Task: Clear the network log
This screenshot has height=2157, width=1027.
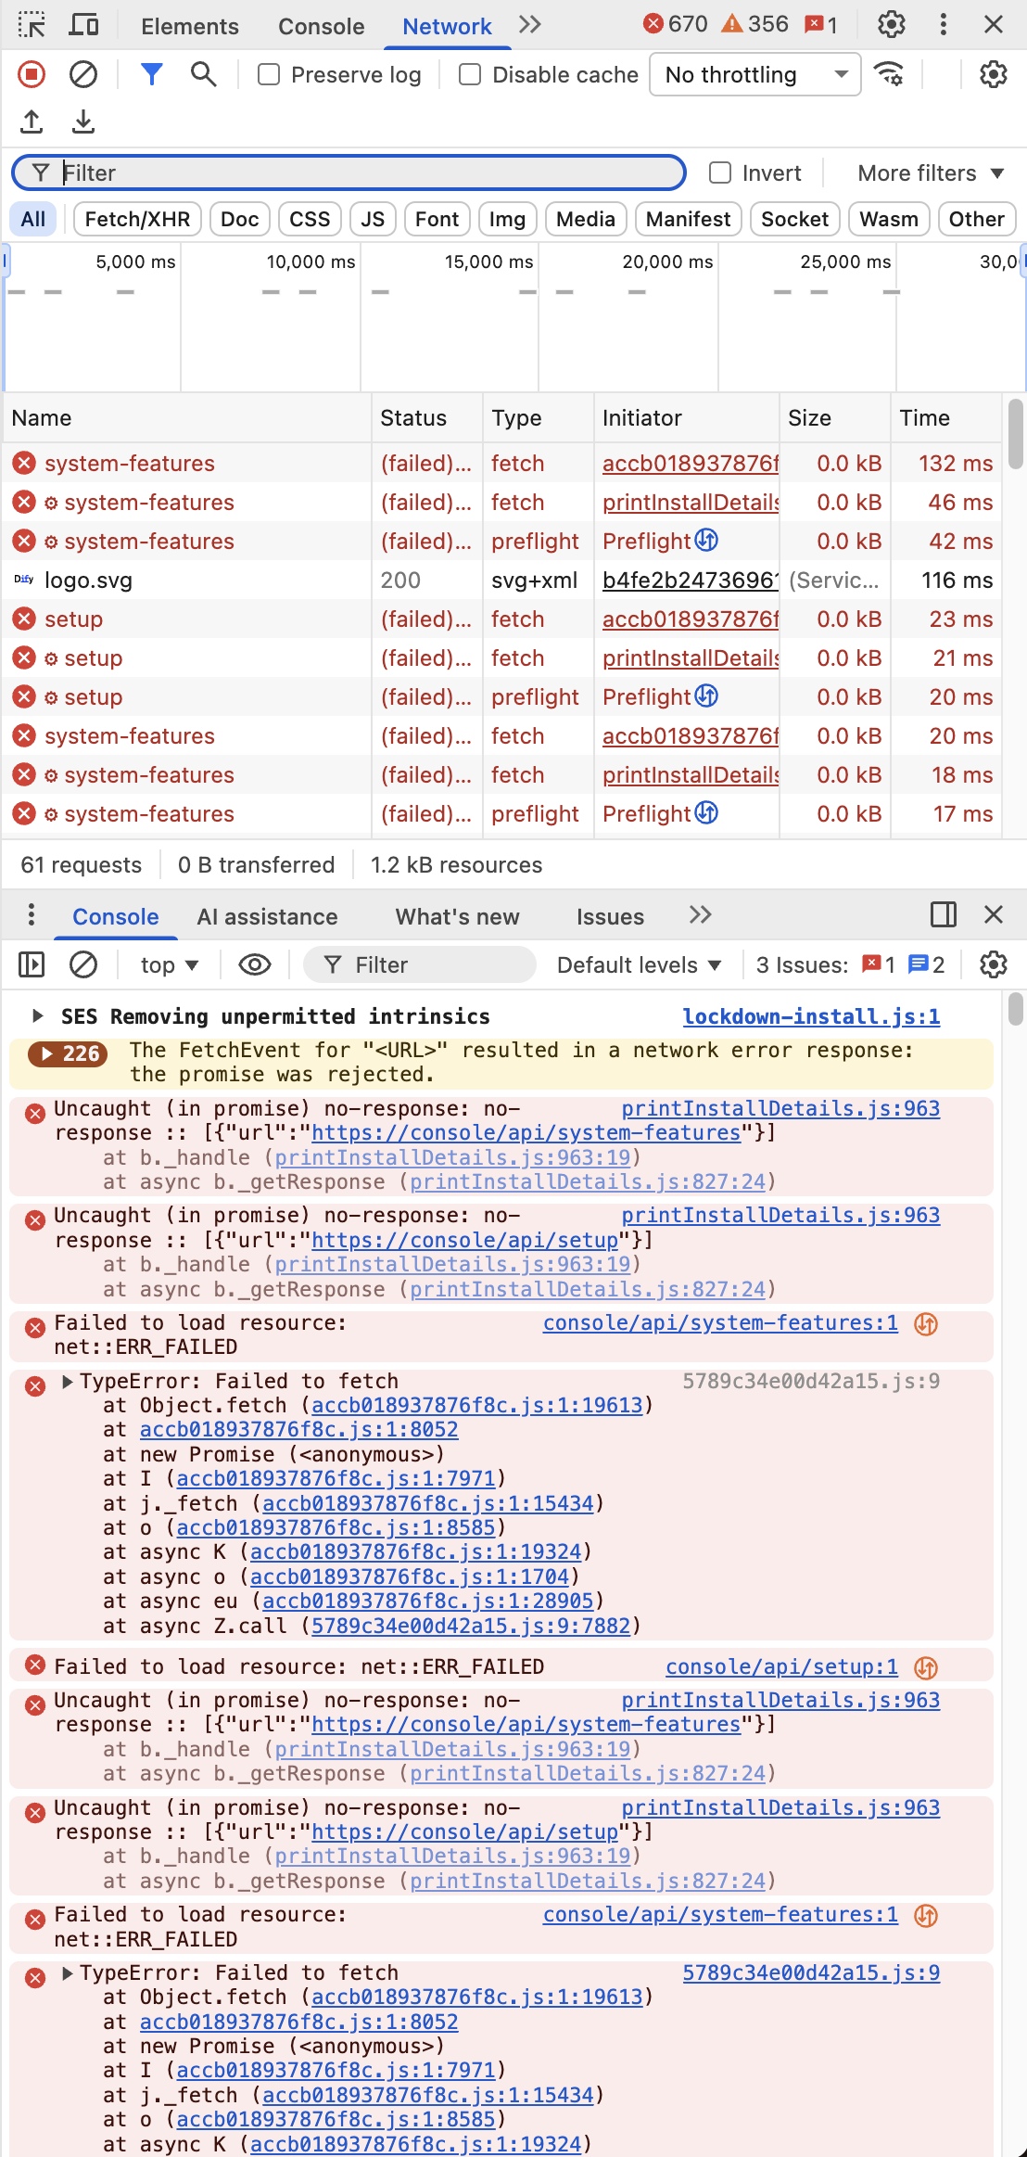Action: tap(83, 74)
